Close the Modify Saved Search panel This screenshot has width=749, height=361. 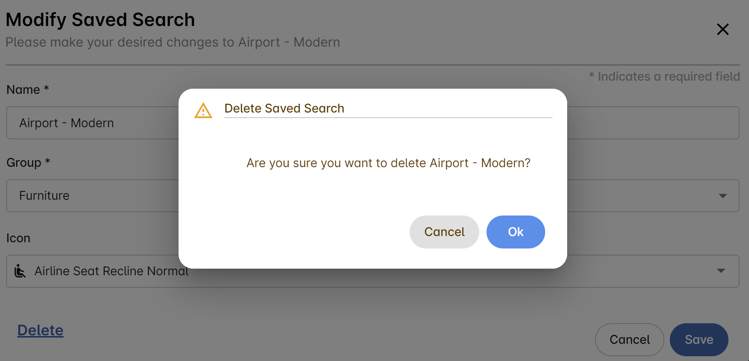(723, 29)
